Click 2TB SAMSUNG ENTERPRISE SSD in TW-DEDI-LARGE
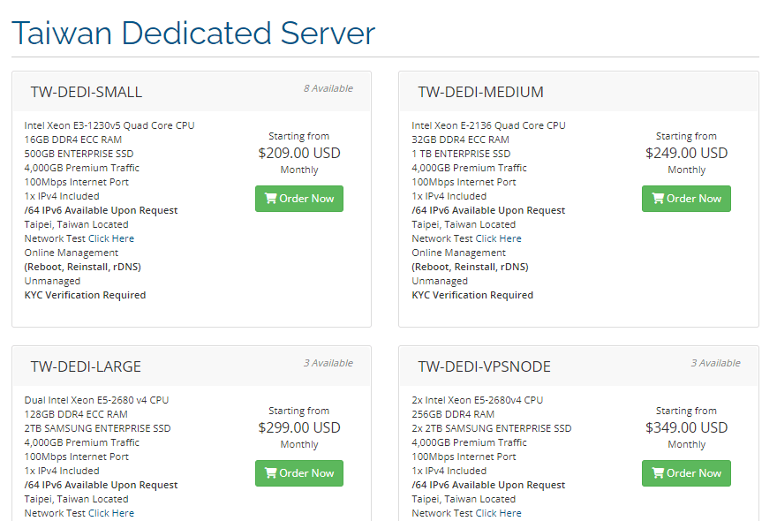The width and height of the screenshot is (777, 521). coord(98,428)
